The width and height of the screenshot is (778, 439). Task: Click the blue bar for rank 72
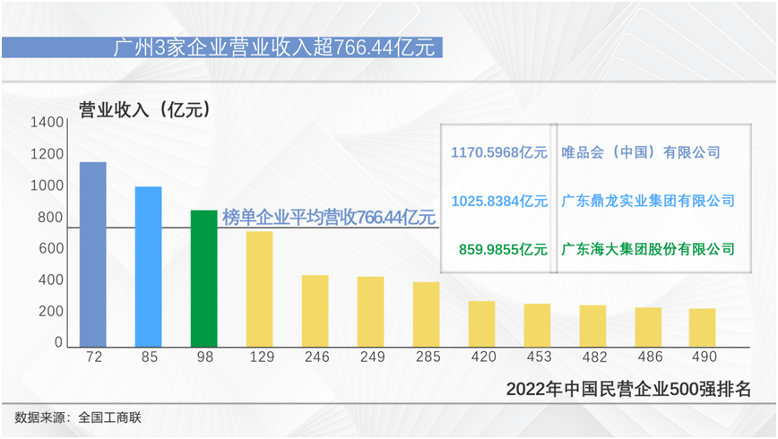coord(93,254)
